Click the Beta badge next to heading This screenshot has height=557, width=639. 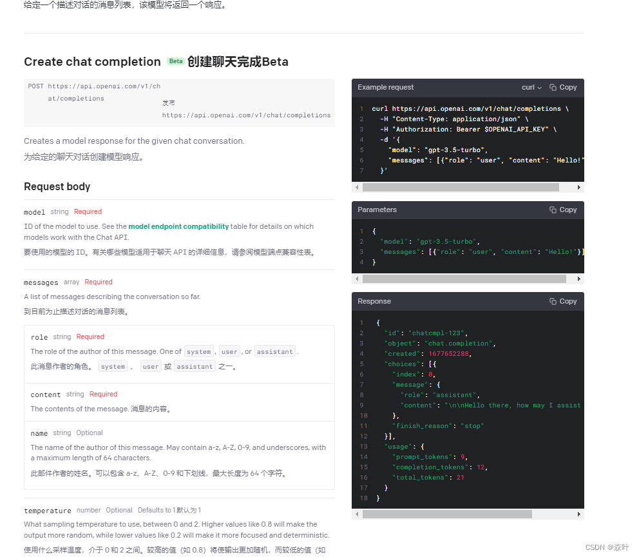pyautogui.click(x=176, y=61)
